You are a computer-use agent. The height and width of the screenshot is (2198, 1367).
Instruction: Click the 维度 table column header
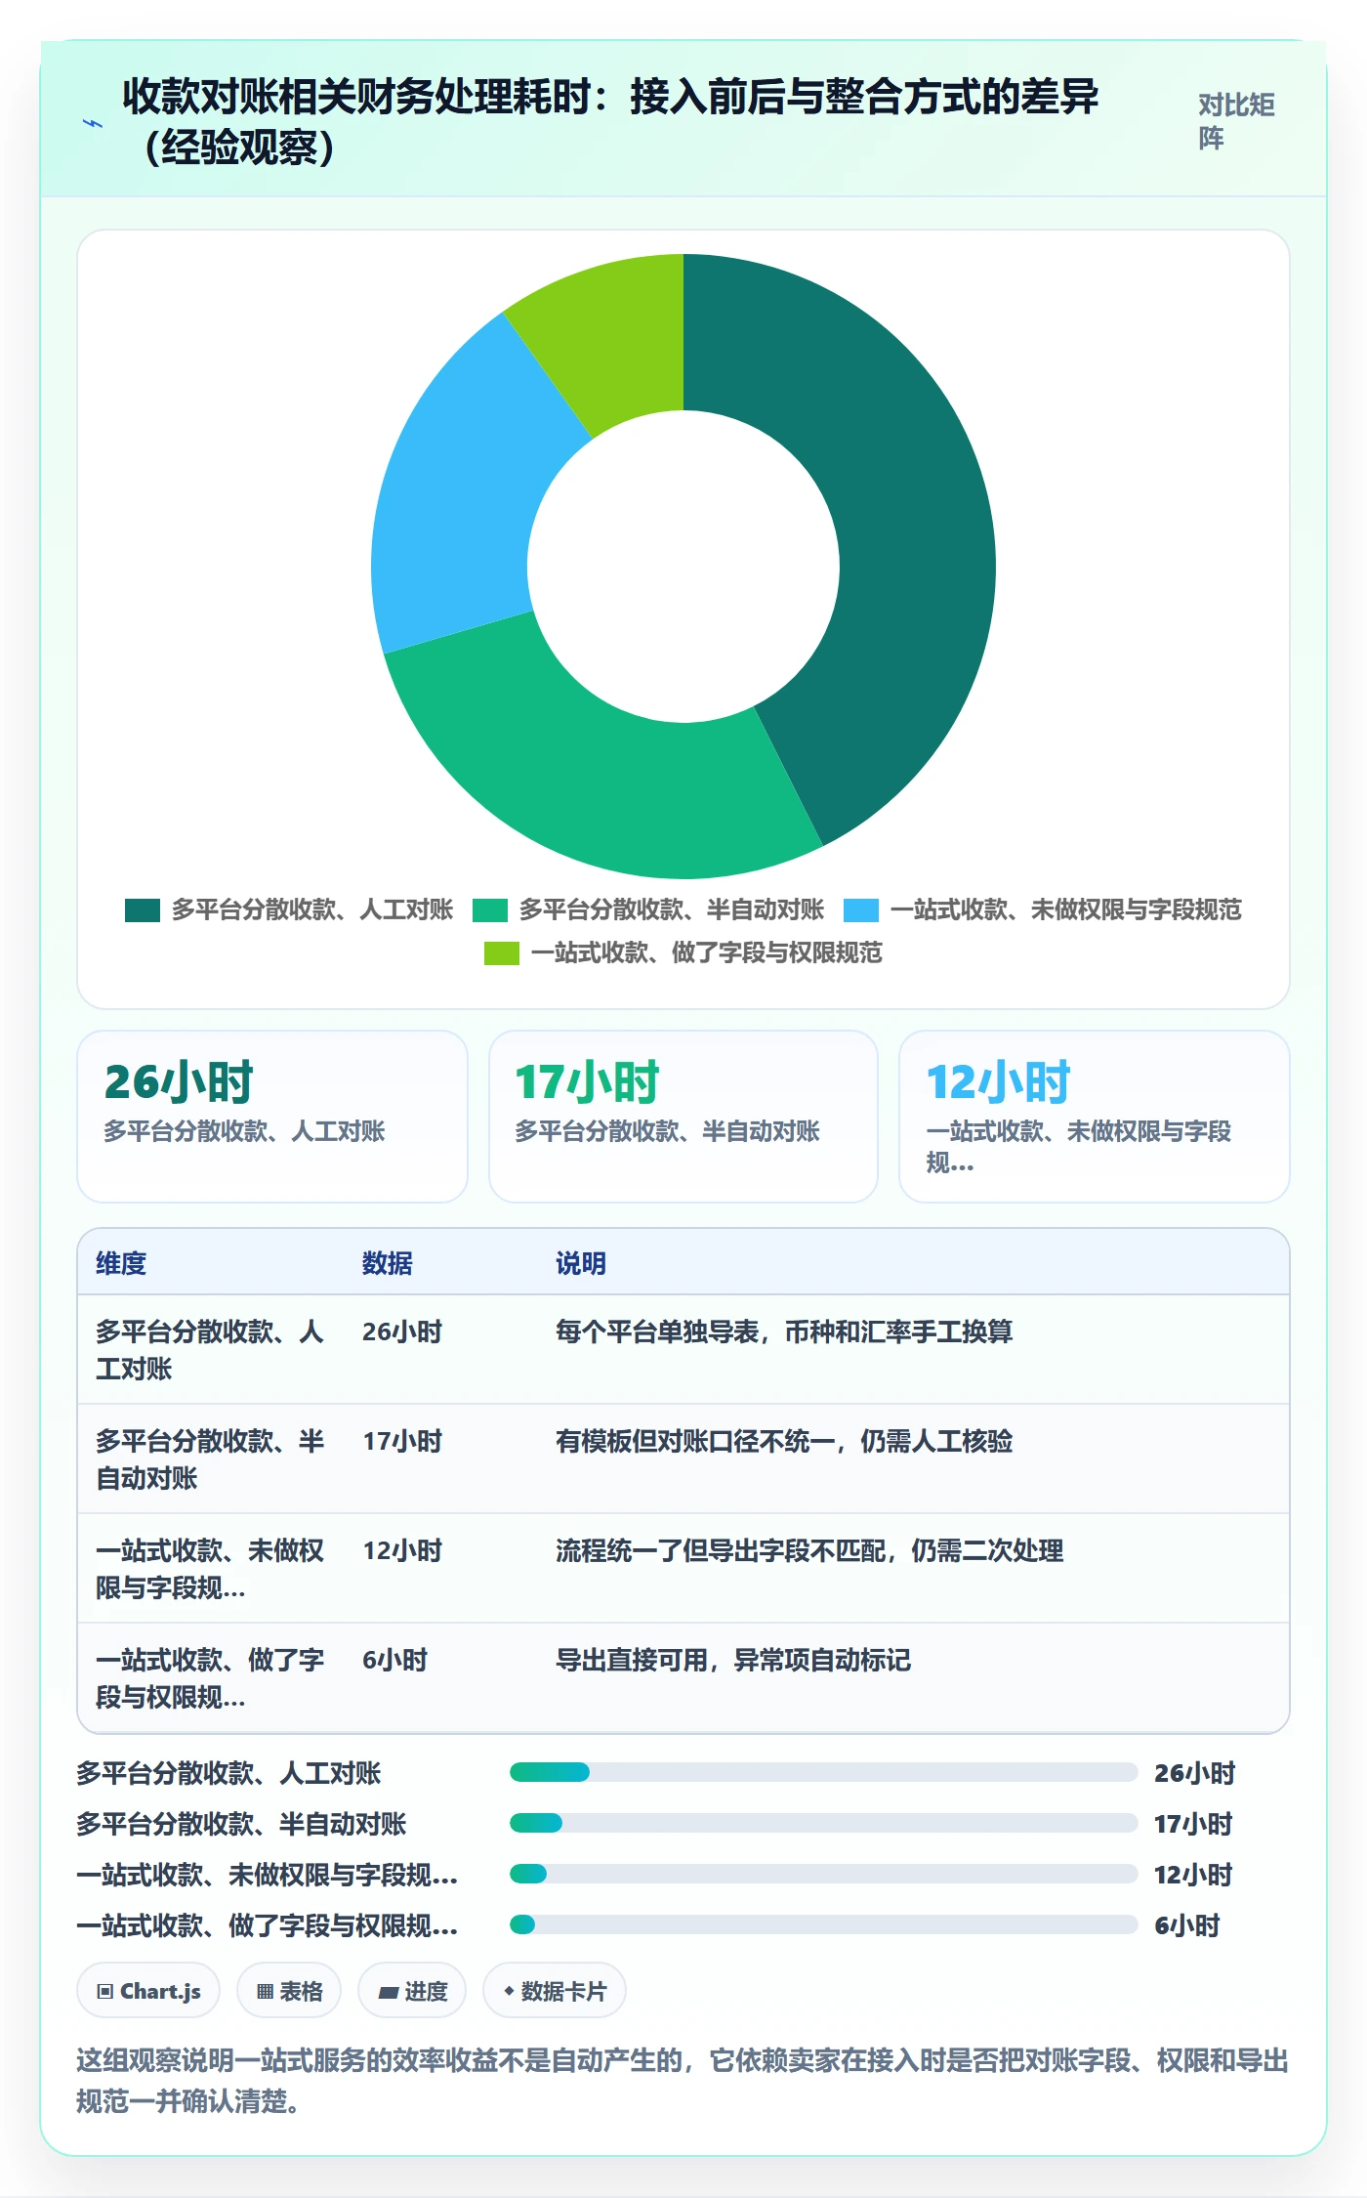coord(121,1263)
